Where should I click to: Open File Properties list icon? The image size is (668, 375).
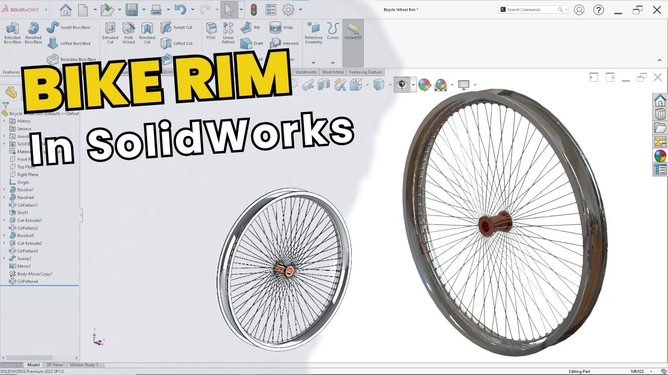pos(271,9)
